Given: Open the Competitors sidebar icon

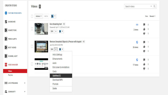Looking at the screenshot, I should coord(6,30).
